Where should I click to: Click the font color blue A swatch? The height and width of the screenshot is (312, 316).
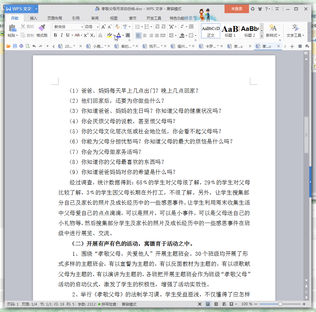(119, 35)
